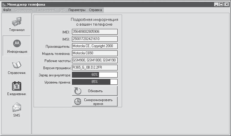The image size is (231, 136).
Task: Click inside the IMSI field
Action: [x=95, y=39]
